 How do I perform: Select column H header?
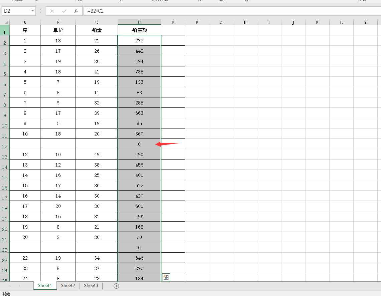(245, 22)
